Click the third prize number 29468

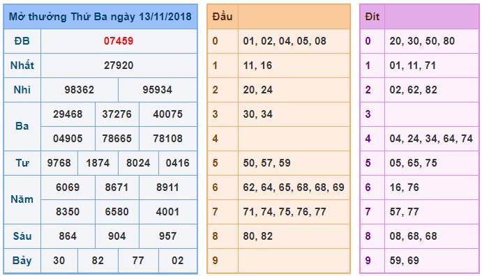68,114
